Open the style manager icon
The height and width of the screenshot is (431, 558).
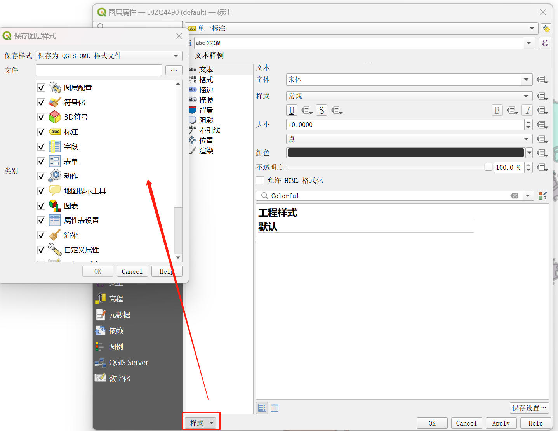(542, 196)
